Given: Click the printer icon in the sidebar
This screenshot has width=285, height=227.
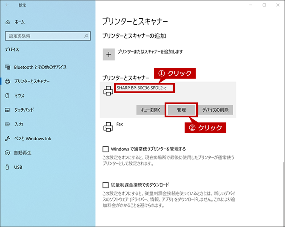Looking at the screenshot, I should coord(8,81).
